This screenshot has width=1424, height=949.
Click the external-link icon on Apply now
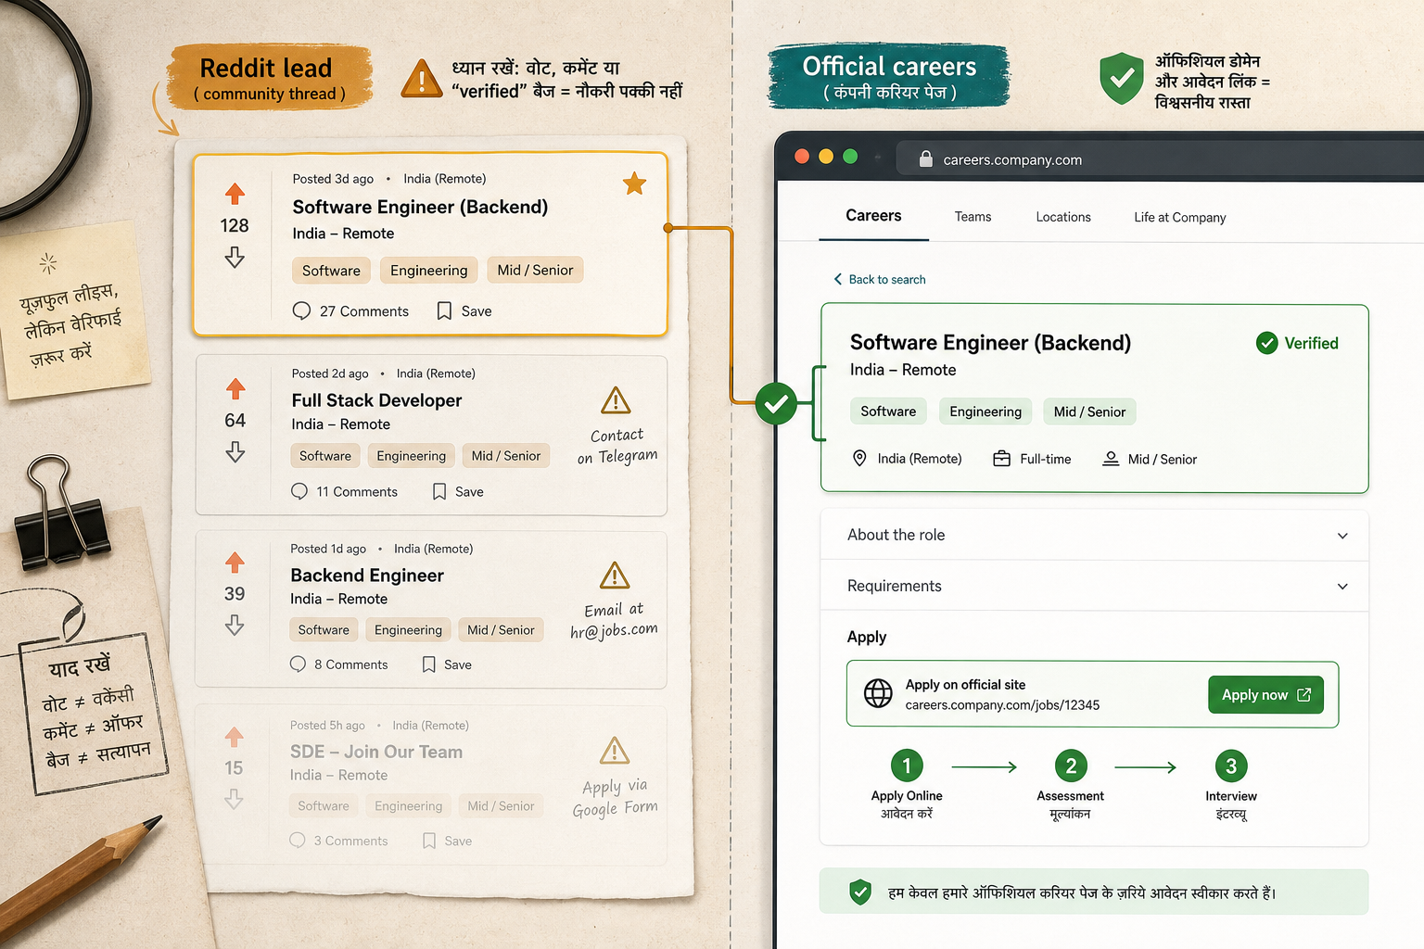coord(1303,694)
